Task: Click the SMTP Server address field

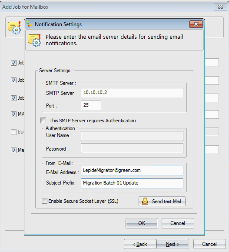Action: [132, 93]
